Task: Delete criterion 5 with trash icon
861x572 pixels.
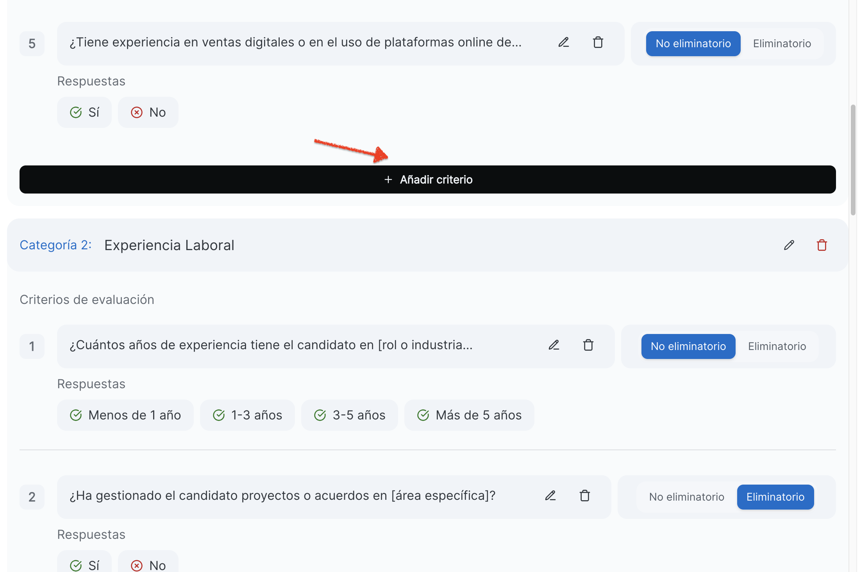Action: (x=598, y=42)
